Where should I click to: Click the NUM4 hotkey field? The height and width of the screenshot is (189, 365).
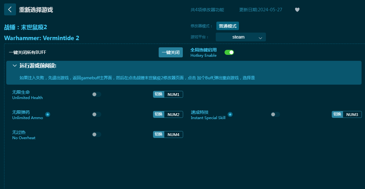(x=173, y=134)
